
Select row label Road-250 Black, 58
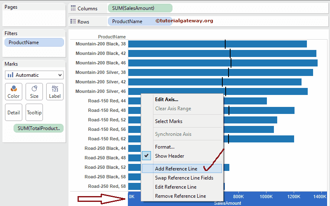(x=105, y=177)
